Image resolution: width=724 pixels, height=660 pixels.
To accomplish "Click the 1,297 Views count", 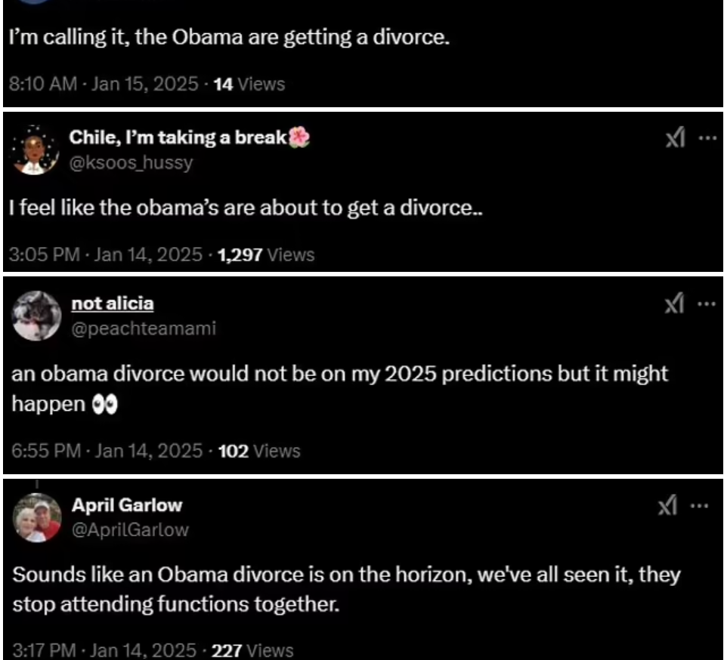I will pos(265,254).
